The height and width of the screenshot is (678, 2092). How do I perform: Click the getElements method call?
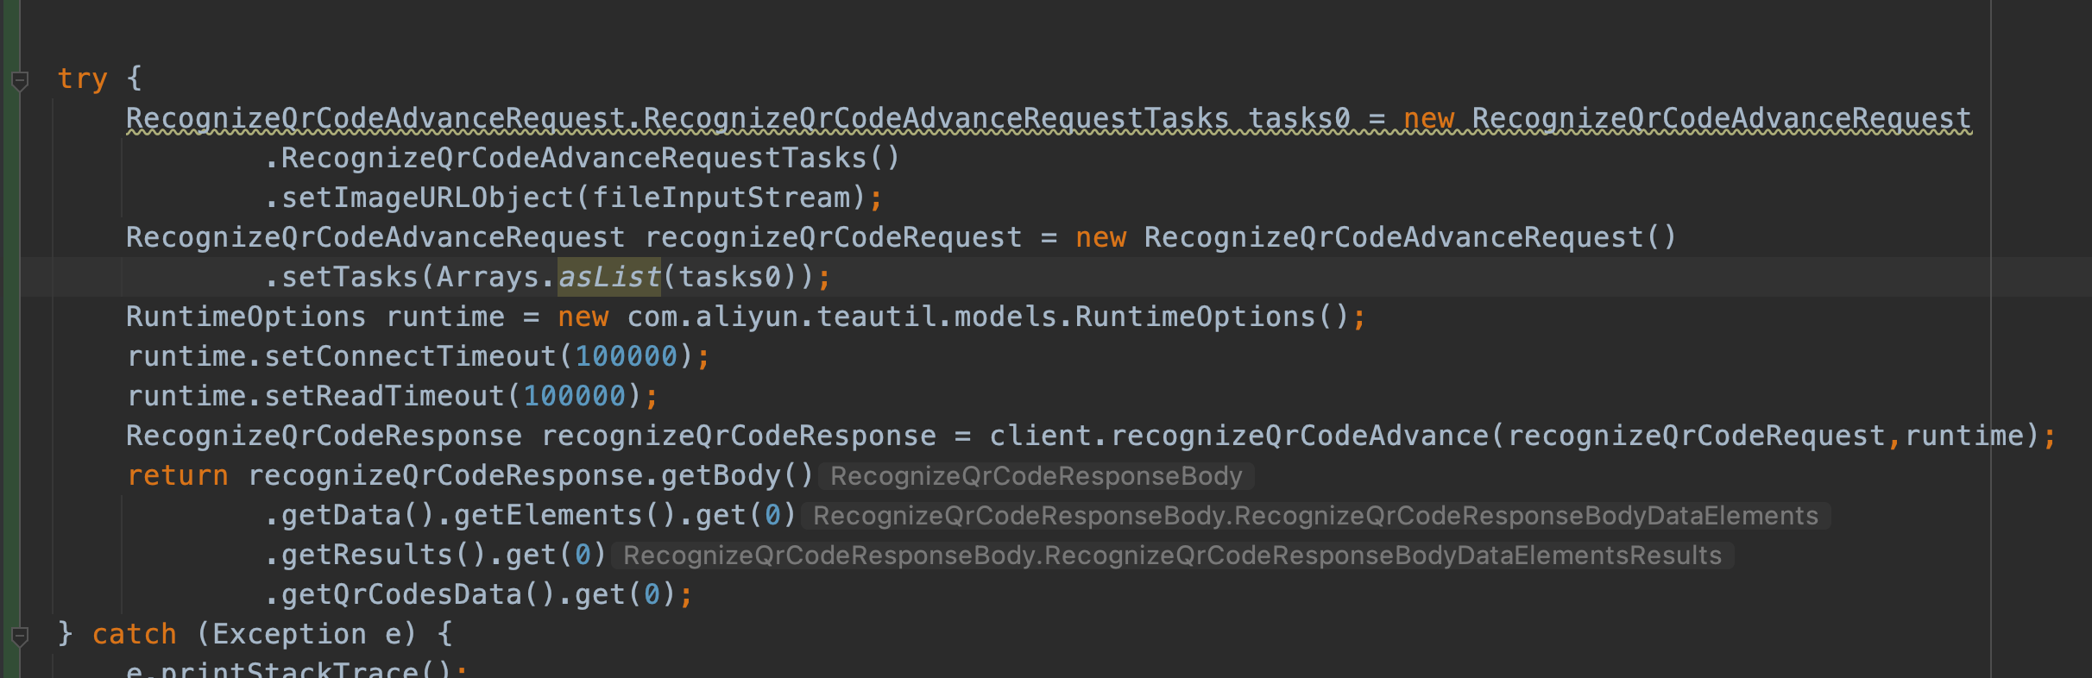(x=557, y=515)
